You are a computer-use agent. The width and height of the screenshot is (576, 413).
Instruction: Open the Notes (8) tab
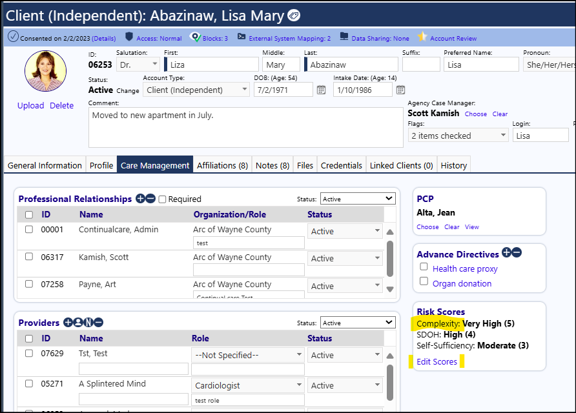273,166
